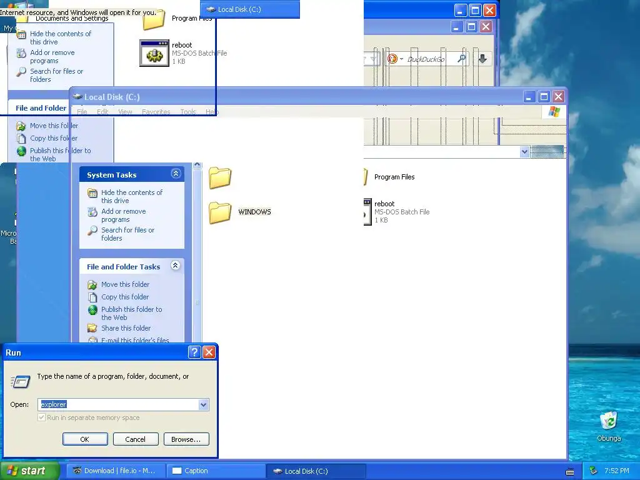Collapse the File and Folder Tasks panel
The image size is (640, 480).
pyautogui.click(x=175, y=266)
